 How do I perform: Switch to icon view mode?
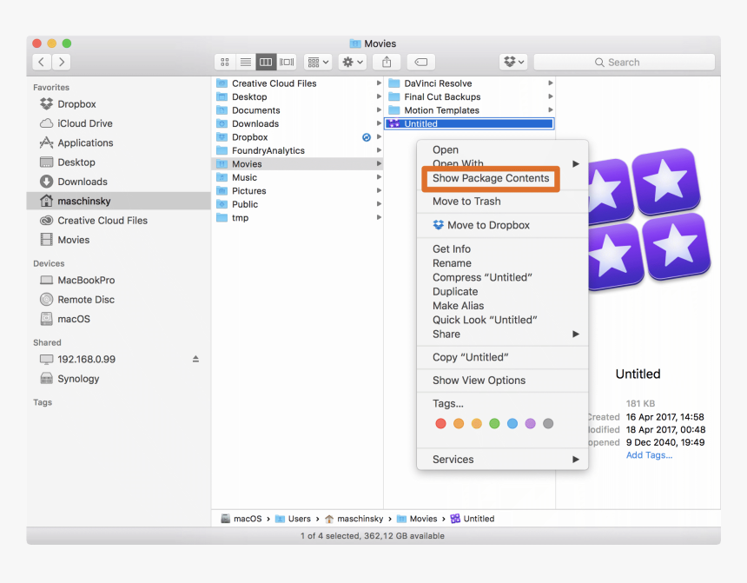click(x=225, y=62)
